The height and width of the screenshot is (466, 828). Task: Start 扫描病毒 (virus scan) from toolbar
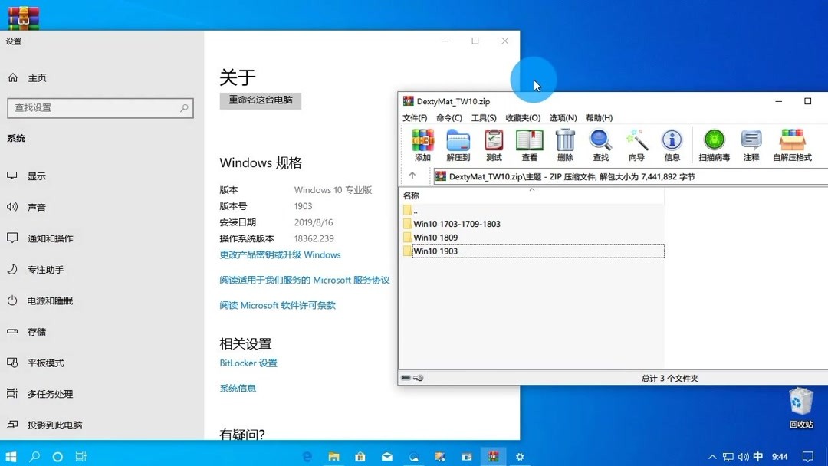[x=713, y=146]
